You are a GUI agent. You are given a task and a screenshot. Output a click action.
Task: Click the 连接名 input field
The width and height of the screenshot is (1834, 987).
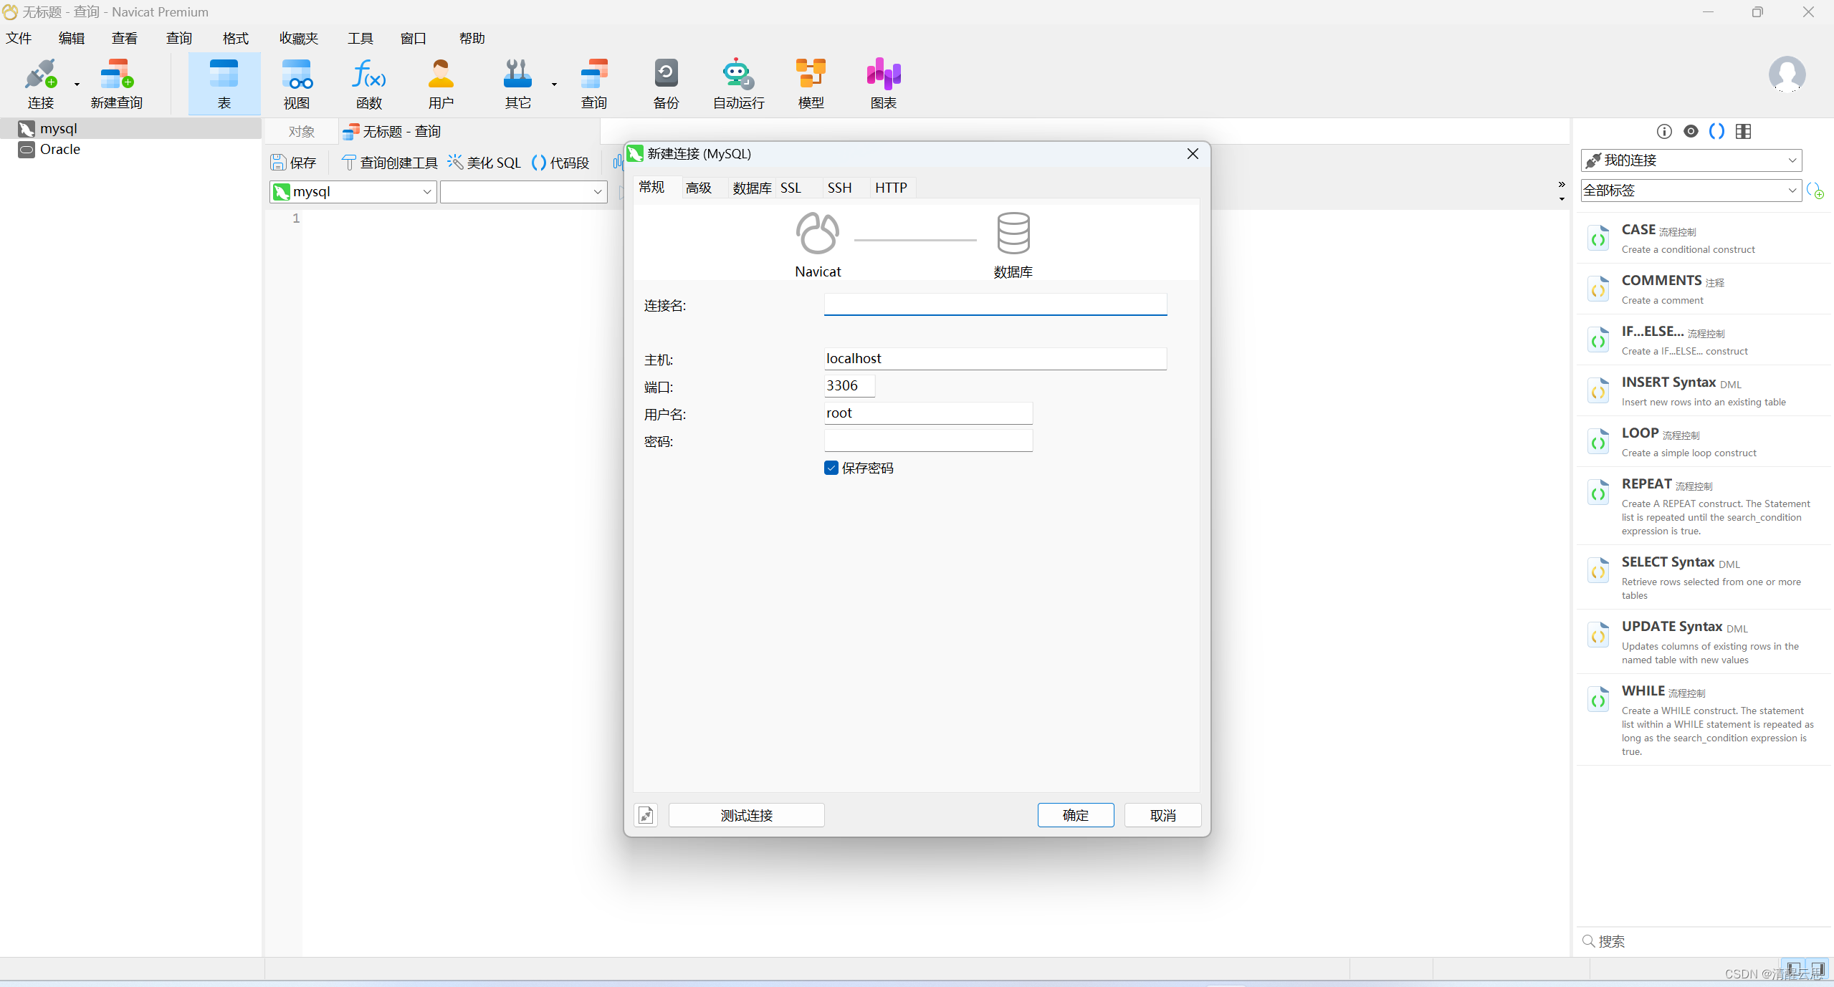point(995,305)
